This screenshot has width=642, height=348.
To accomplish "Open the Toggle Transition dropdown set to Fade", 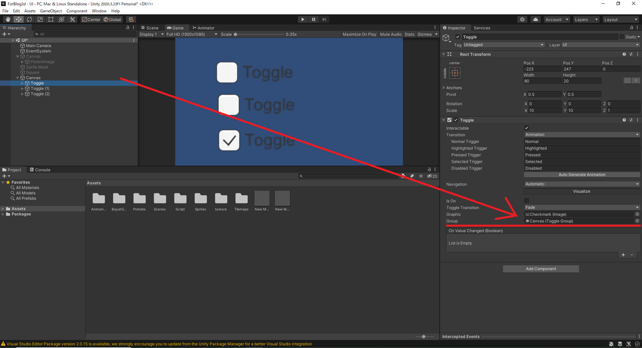I will coord(582,207).
